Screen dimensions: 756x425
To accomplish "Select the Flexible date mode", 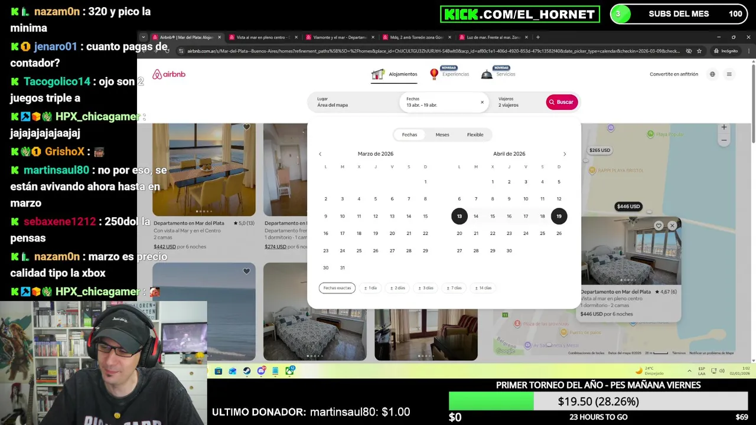I will pos(475,135).
